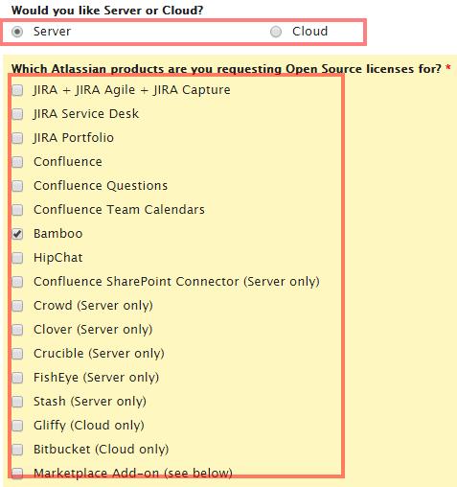Click the 'HipChat' label text
457x487 pixels.
click(58, 258)
